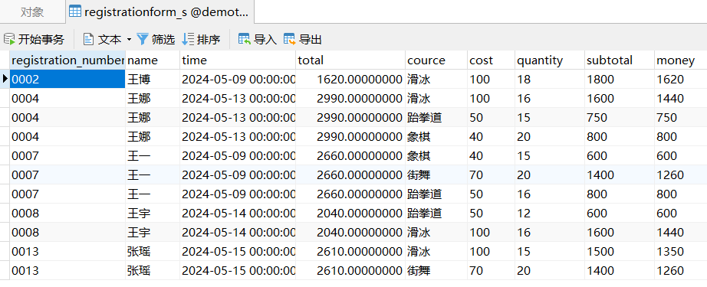Image resolution: width=707 pixels, height=287 pixels.
Task: Click the Text (文本) document icon
Action: click(x=88, y=39)
